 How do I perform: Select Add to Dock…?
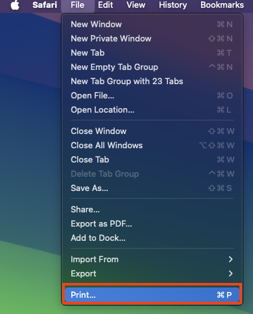click(152, 238)
